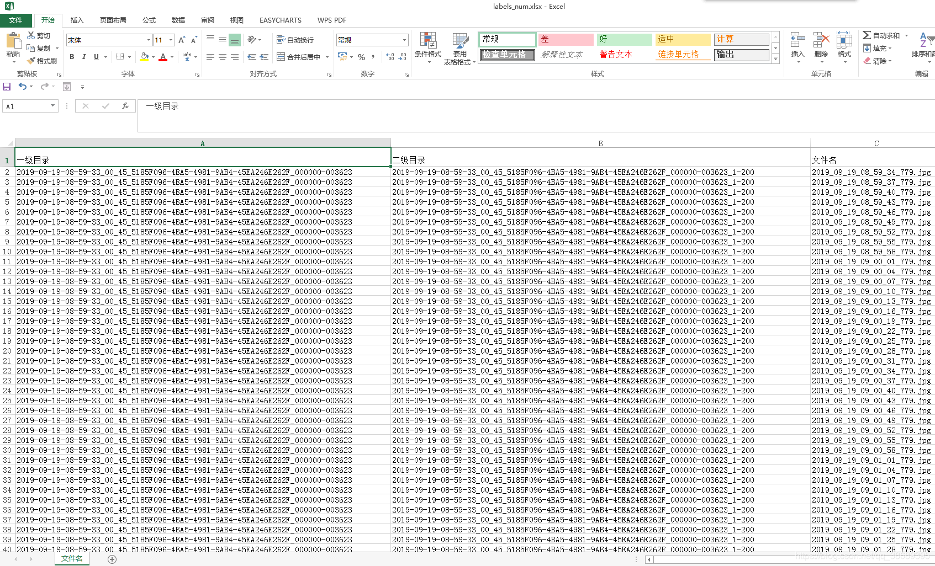Switch to the Data (数据) tab
The width and height of the screenshot is (935, 566).
point(178,20)
